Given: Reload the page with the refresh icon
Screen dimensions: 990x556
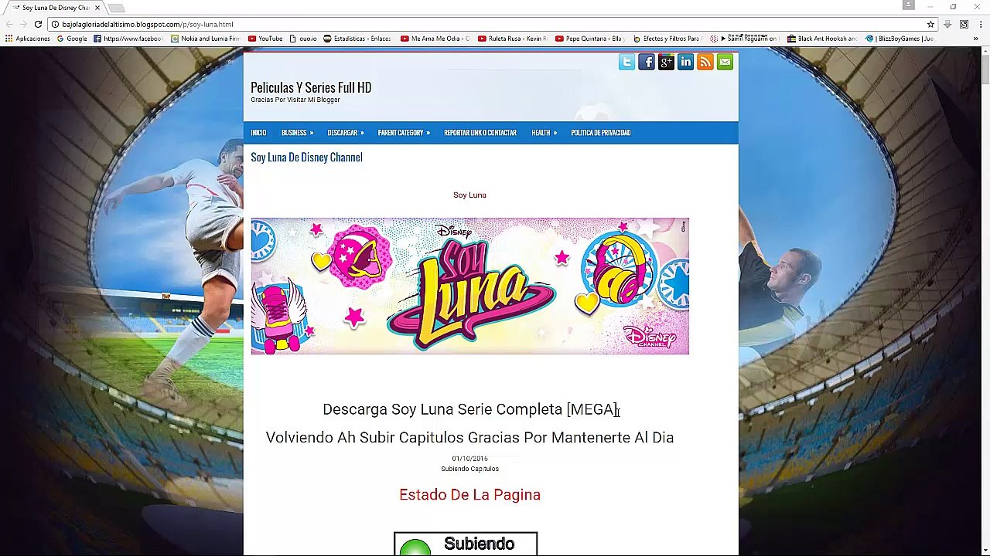Looking at the screenshot, I should [x=38, y=24].
